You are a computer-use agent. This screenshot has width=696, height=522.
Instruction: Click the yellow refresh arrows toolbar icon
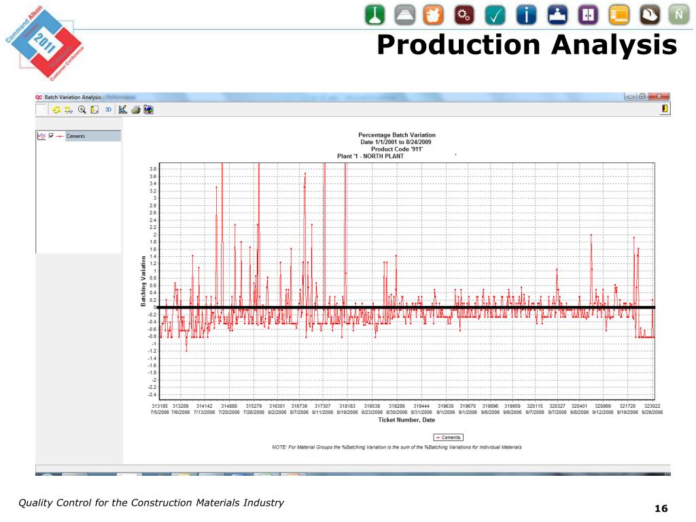tap(57, 109)
